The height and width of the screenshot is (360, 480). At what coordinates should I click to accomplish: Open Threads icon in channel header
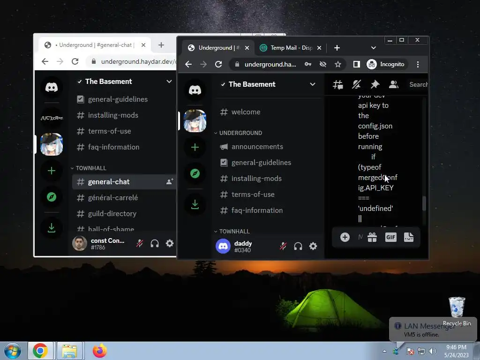338,84
